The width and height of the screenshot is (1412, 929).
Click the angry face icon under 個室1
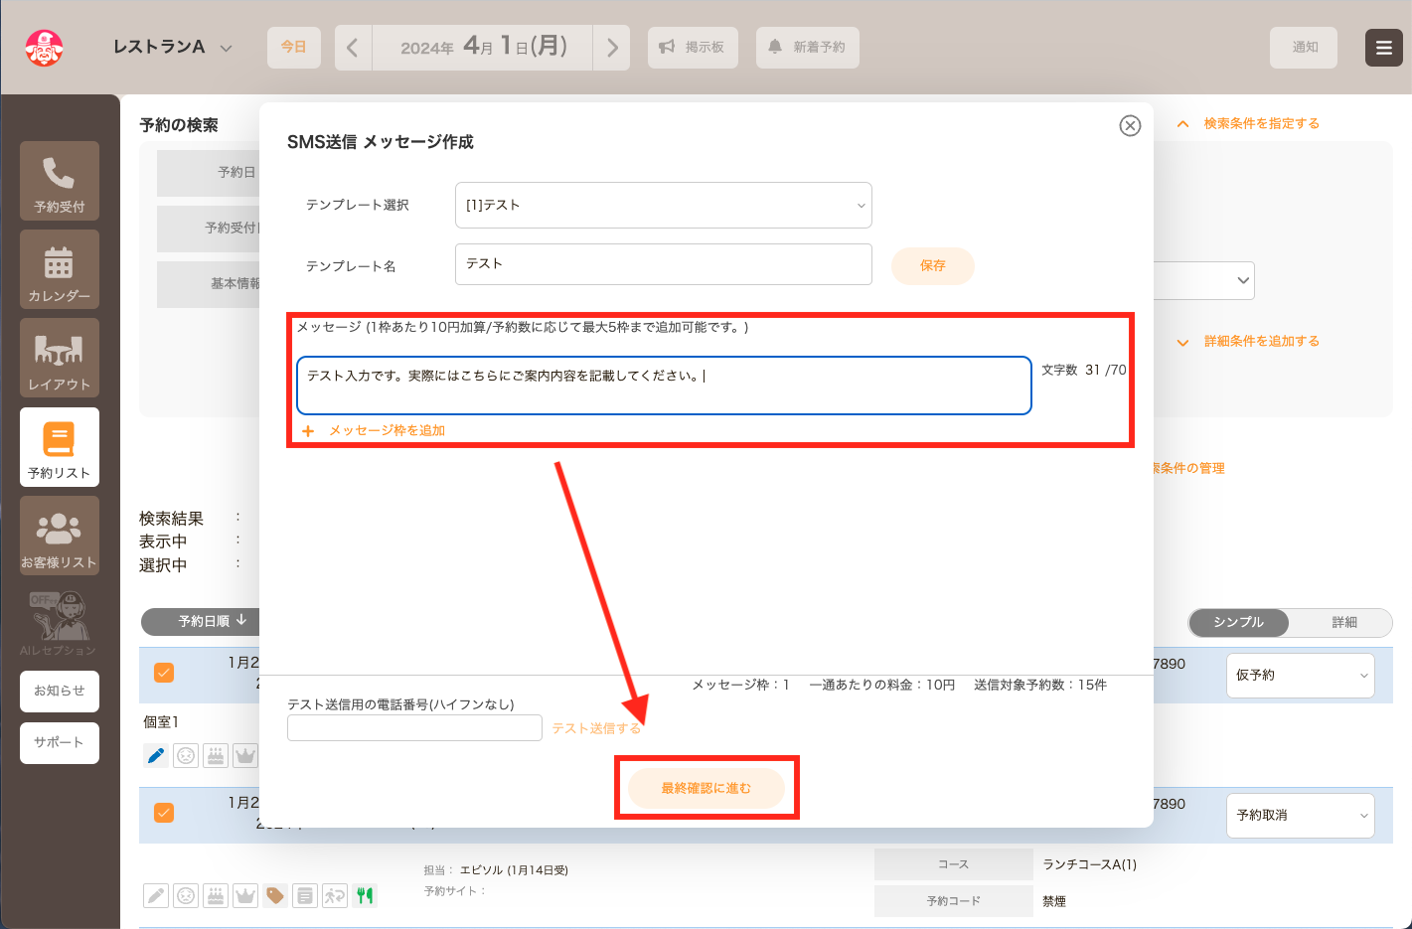[x=186, y=755]
